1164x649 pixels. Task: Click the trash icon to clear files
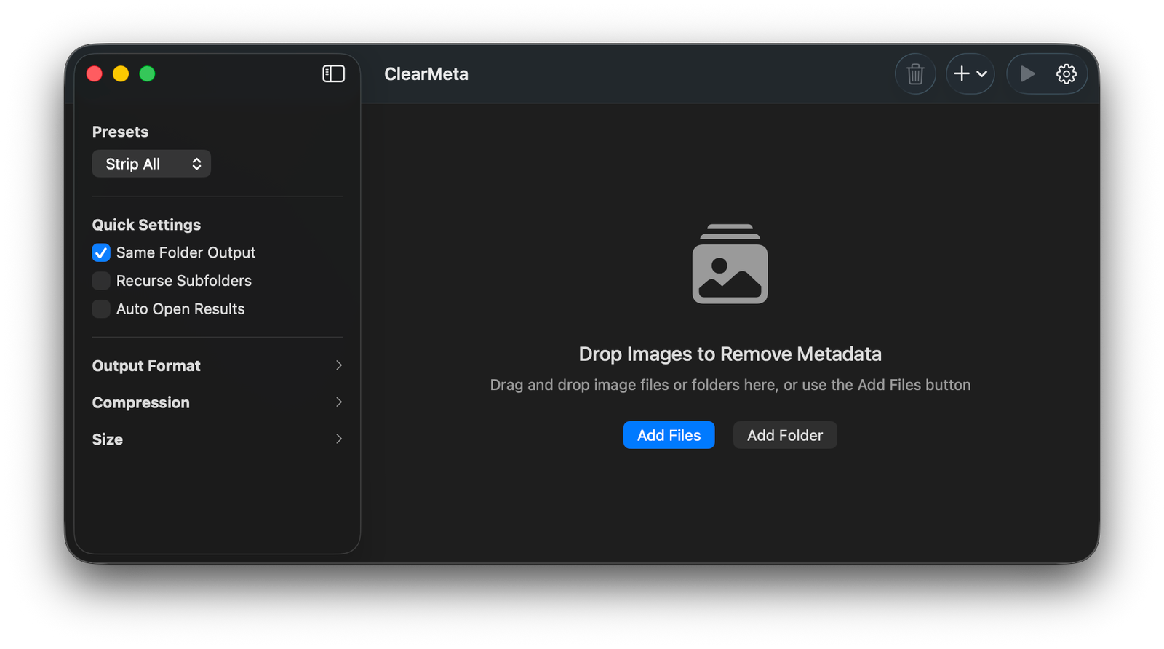click(915, 73)
